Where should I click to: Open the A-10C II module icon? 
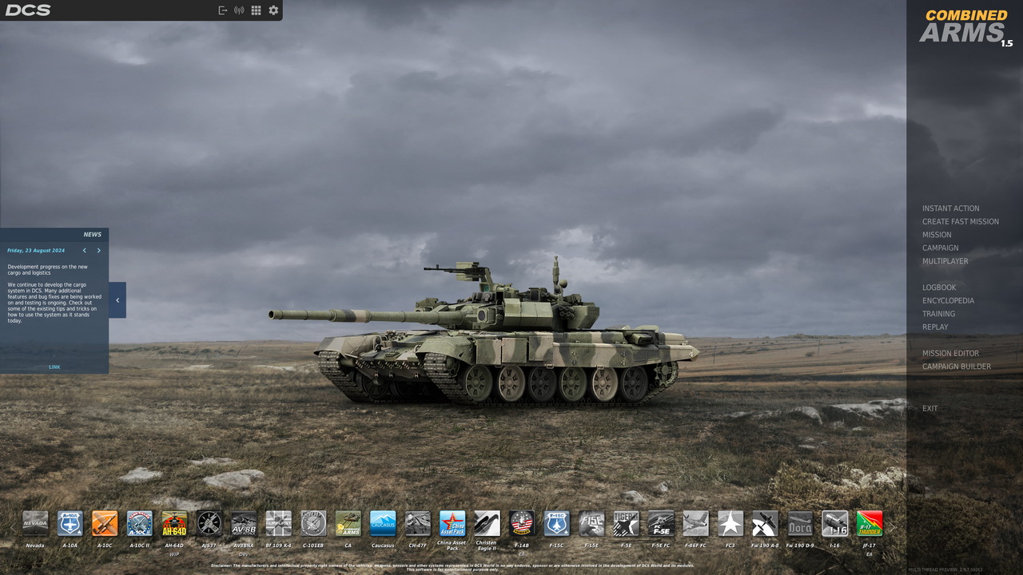[x=139, y=523]
